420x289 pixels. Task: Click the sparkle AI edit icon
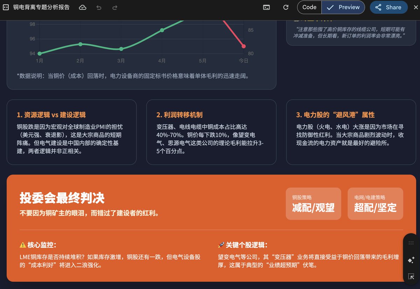[x=411, y=260]
